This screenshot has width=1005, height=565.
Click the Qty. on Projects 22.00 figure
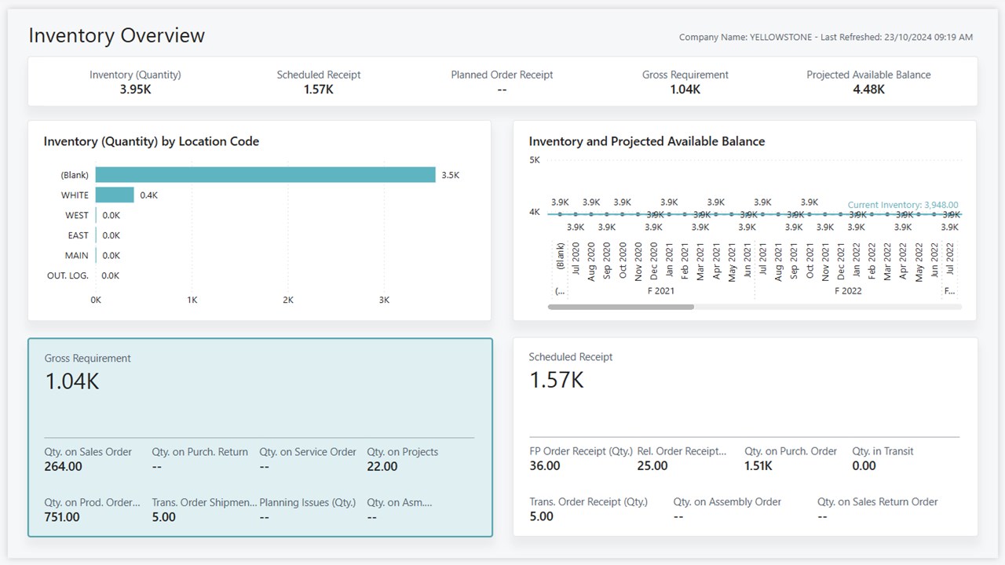tap(382, 466)
